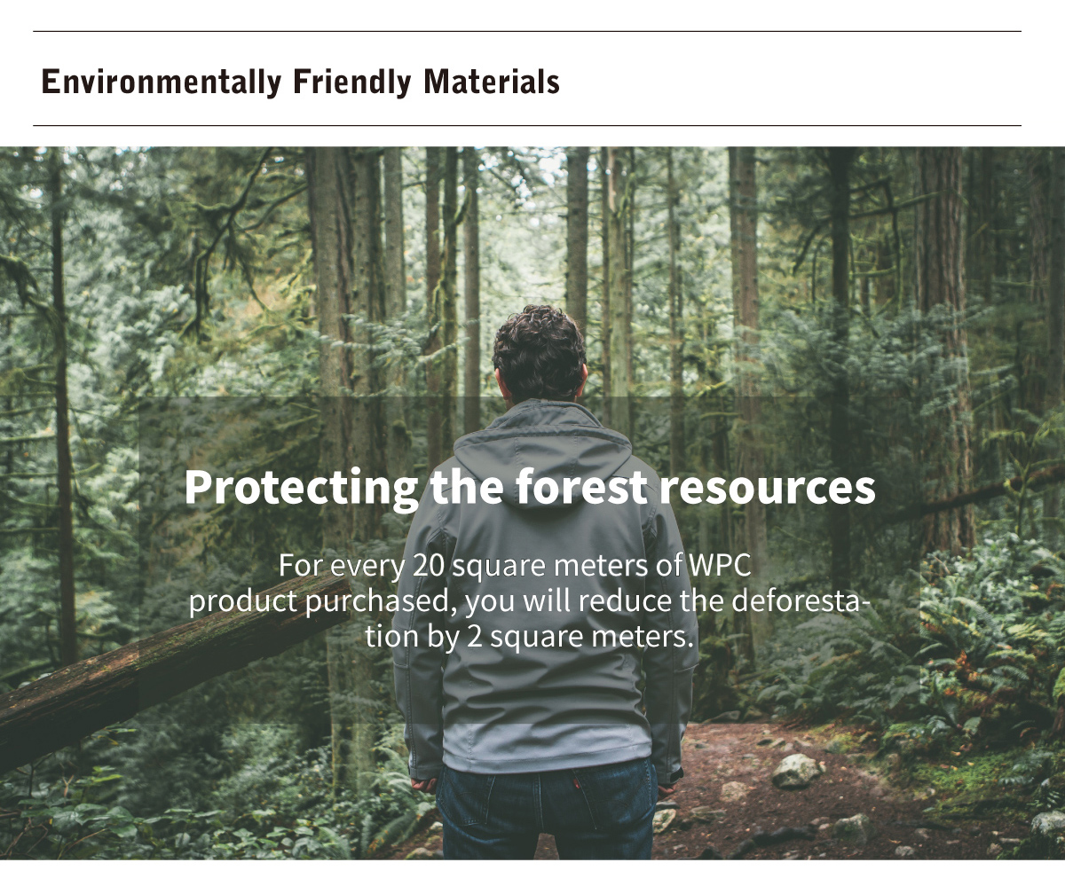Click the text line starting For every 20
This screenshot has width=1065, height=886.
(x=516, y=565)
